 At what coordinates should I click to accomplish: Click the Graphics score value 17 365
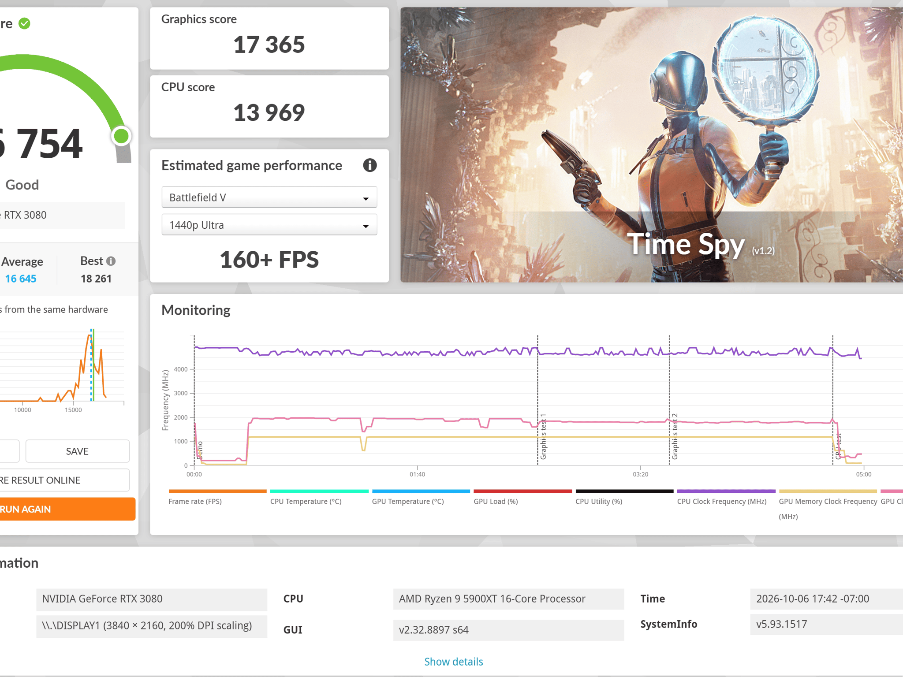pos(269,45)
